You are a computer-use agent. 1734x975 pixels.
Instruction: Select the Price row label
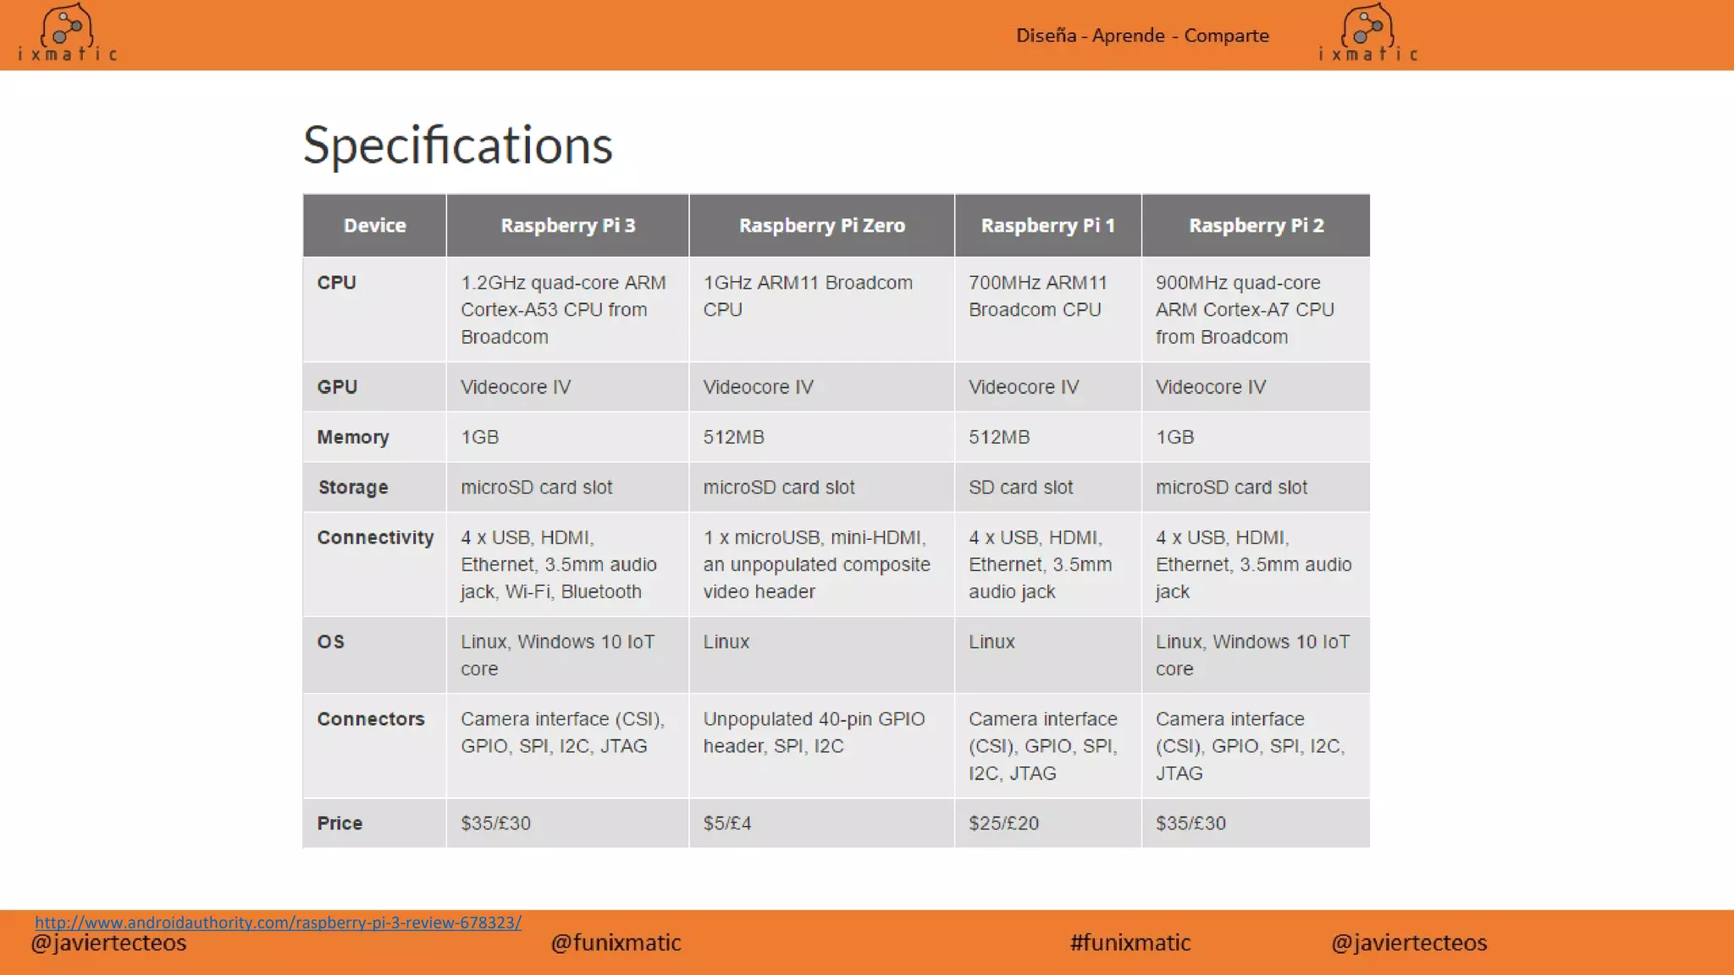click(x=340, y=824)
